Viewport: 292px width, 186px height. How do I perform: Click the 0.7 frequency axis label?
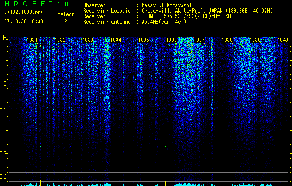(4, 153)
